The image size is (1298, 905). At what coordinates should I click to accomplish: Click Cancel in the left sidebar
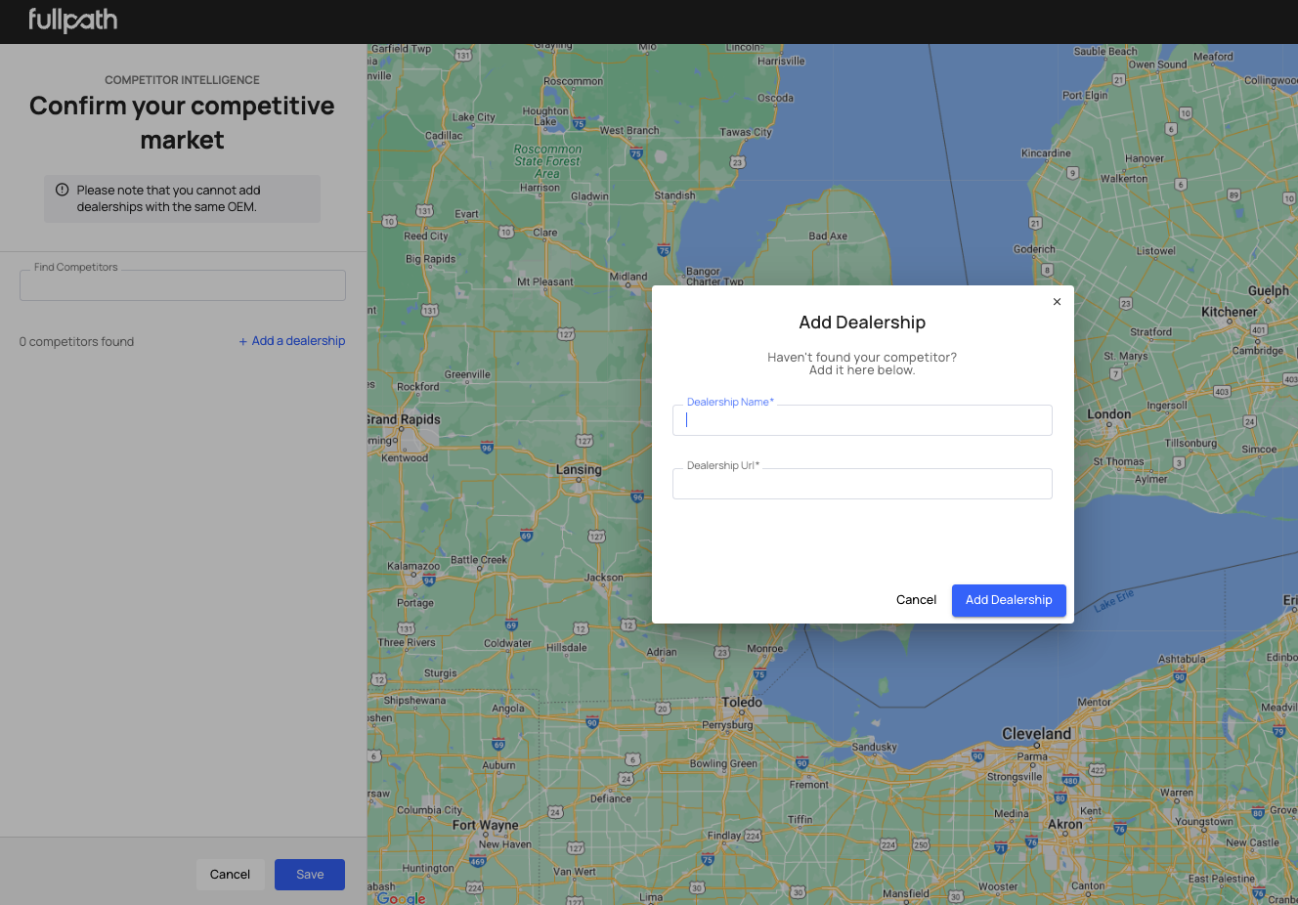[230, 875]
